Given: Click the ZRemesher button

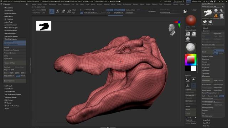Looking at the screenshot, I should click(x=207, y=80).
